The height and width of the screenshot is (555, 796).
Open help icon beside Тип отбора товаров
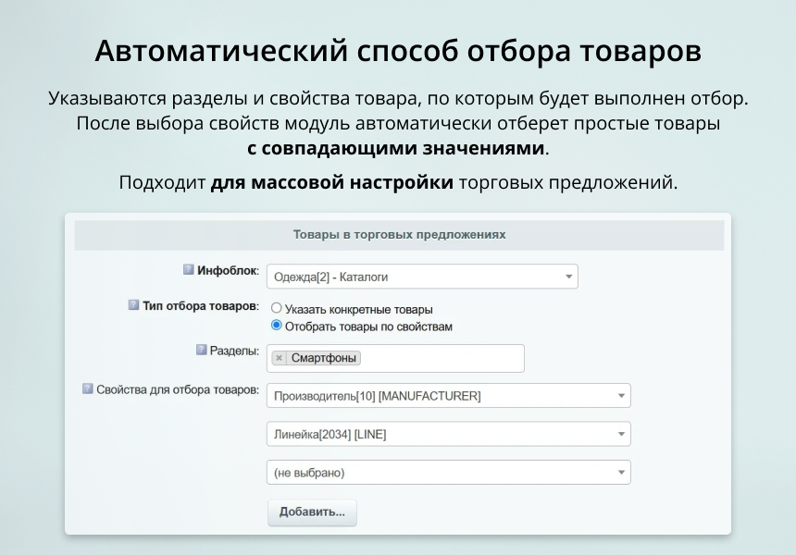(133, 305)
